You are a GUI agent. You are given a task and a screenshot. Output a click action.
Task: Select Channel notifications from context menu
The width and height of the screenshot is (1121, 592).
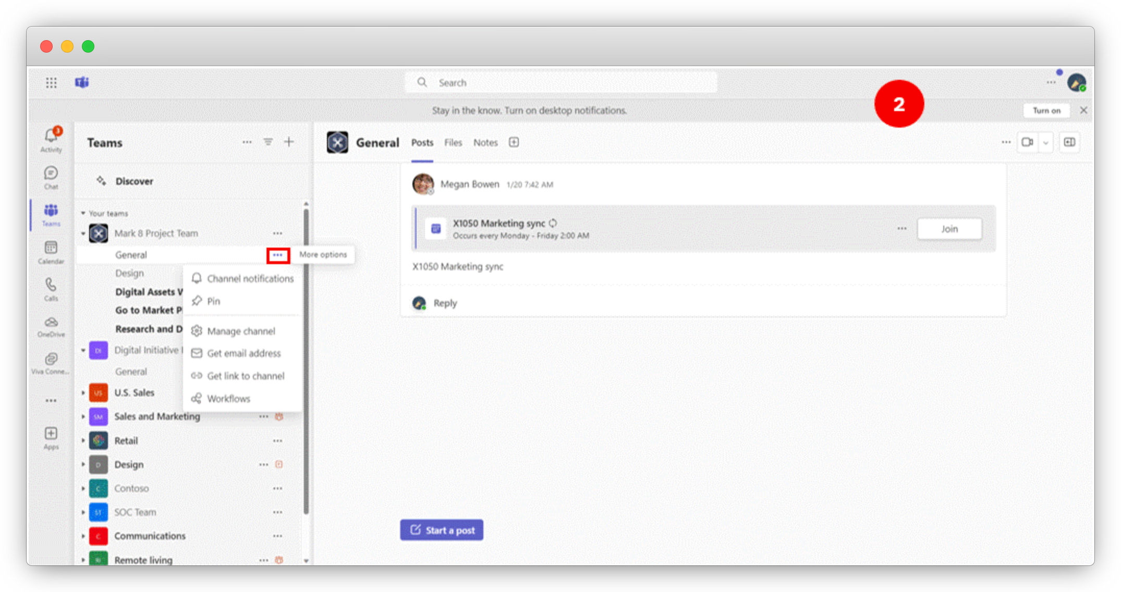[x=250, y=279]
